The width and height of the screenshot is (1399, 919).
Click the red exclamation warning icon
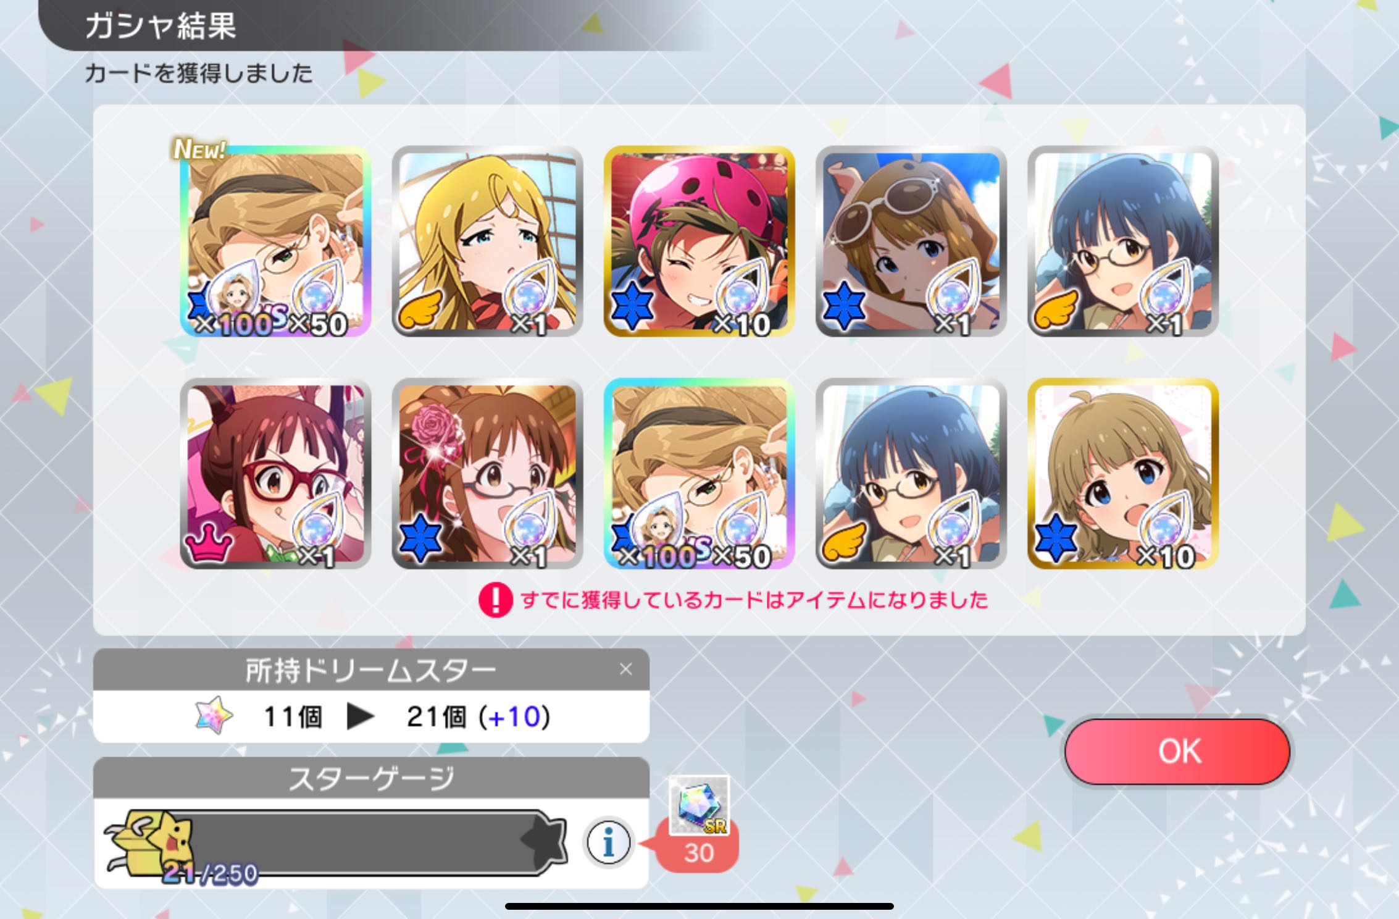[x=495, y=600]
